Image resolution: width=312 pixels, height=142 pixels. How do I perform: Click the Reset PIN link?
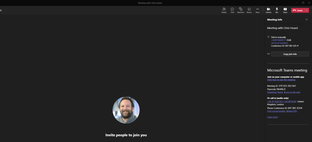point(292,111)
